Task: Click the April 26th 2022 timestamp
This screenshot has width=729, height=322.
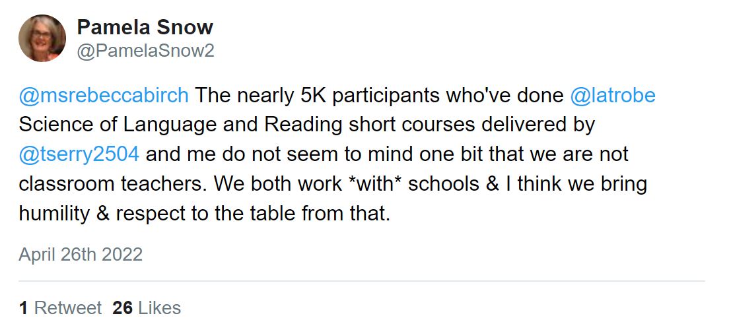Action: (x=81, y=255)
